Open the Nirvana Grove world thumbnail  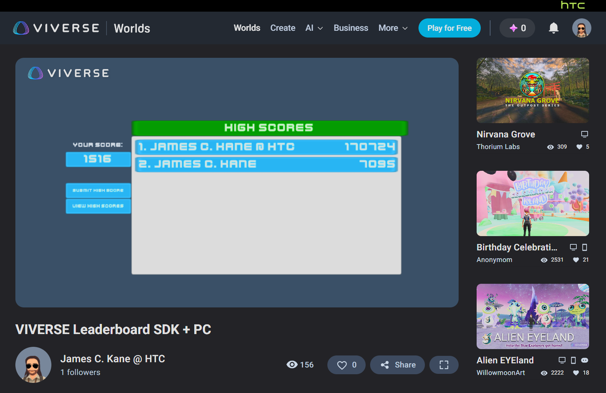pyautogui.click(x=532, y=90)
